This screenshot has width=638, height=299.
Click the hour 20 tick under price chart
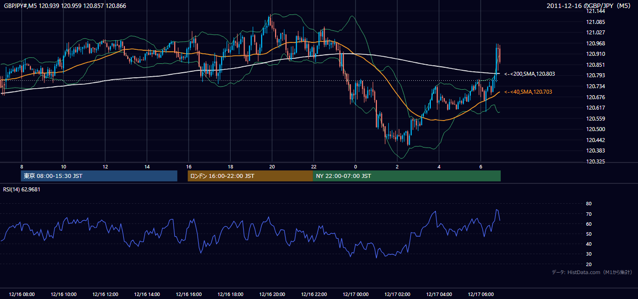click(x=272, y=166)
